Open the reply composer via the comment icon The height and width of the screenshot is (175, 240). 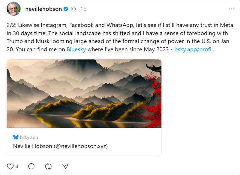click(x=31, y=166)
